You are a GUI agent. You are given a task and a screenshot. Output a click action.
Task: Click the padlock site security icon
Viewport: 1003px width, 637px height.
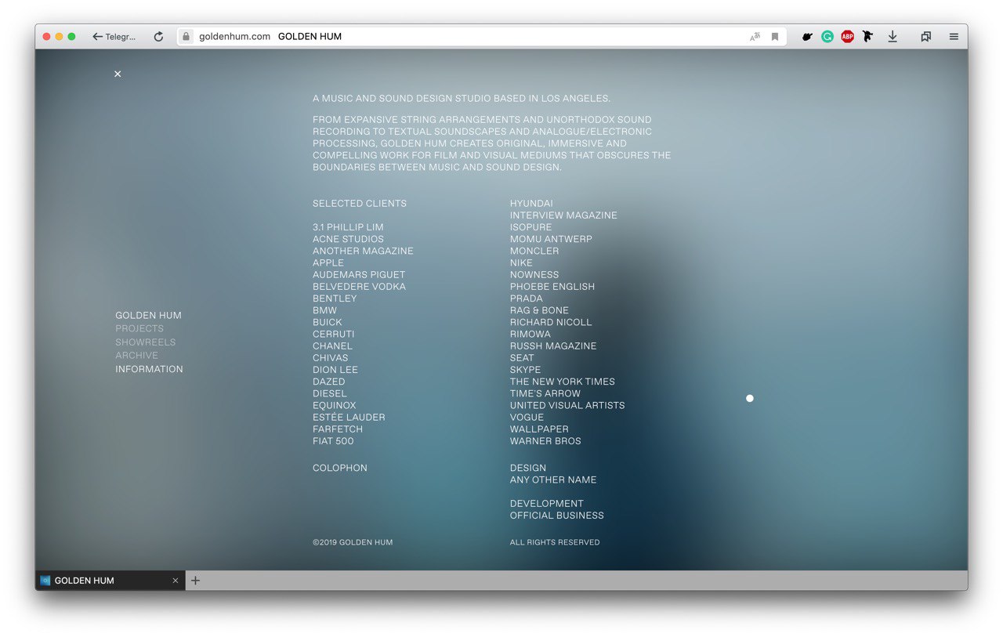coord(186,37)
